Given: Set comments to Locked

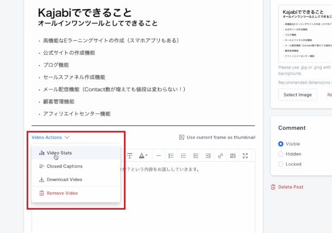Looking at the screenshot, I should click(x=280, y=164).
